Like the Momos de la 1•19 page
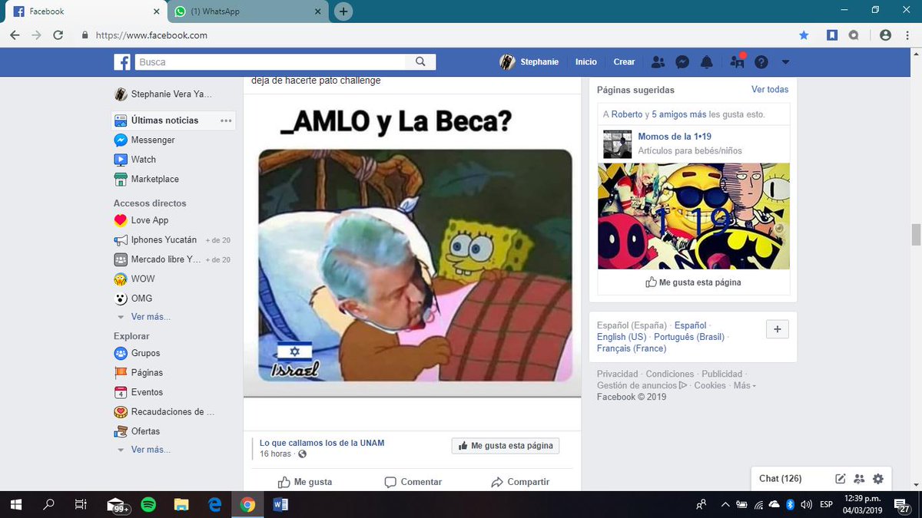The image size is (922, 518). [694, 282]
